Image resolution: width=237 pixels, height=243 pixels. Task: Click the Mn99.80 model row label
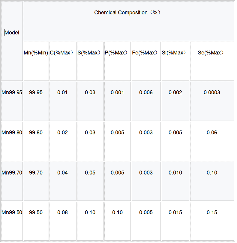(x=12, y=133)
